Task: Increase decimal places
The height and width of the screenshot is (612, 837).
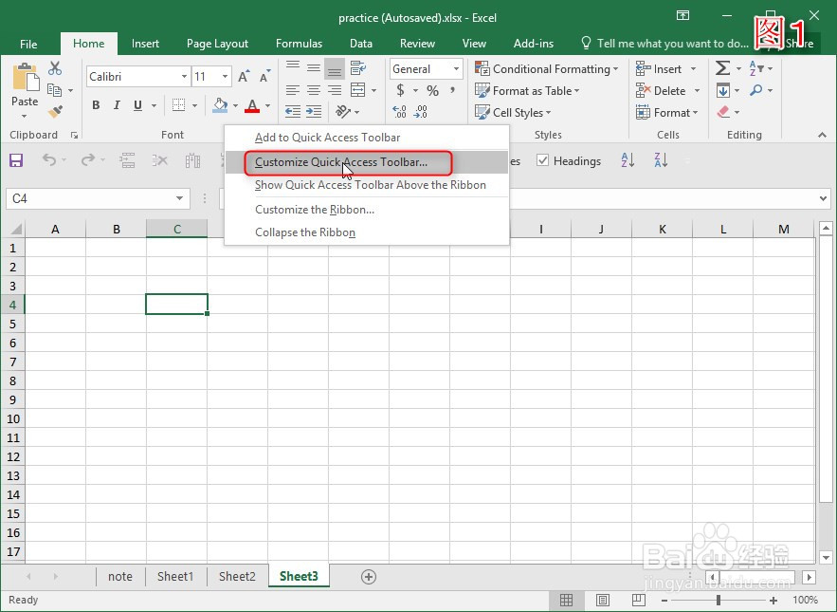Action: tap(399, 112)
